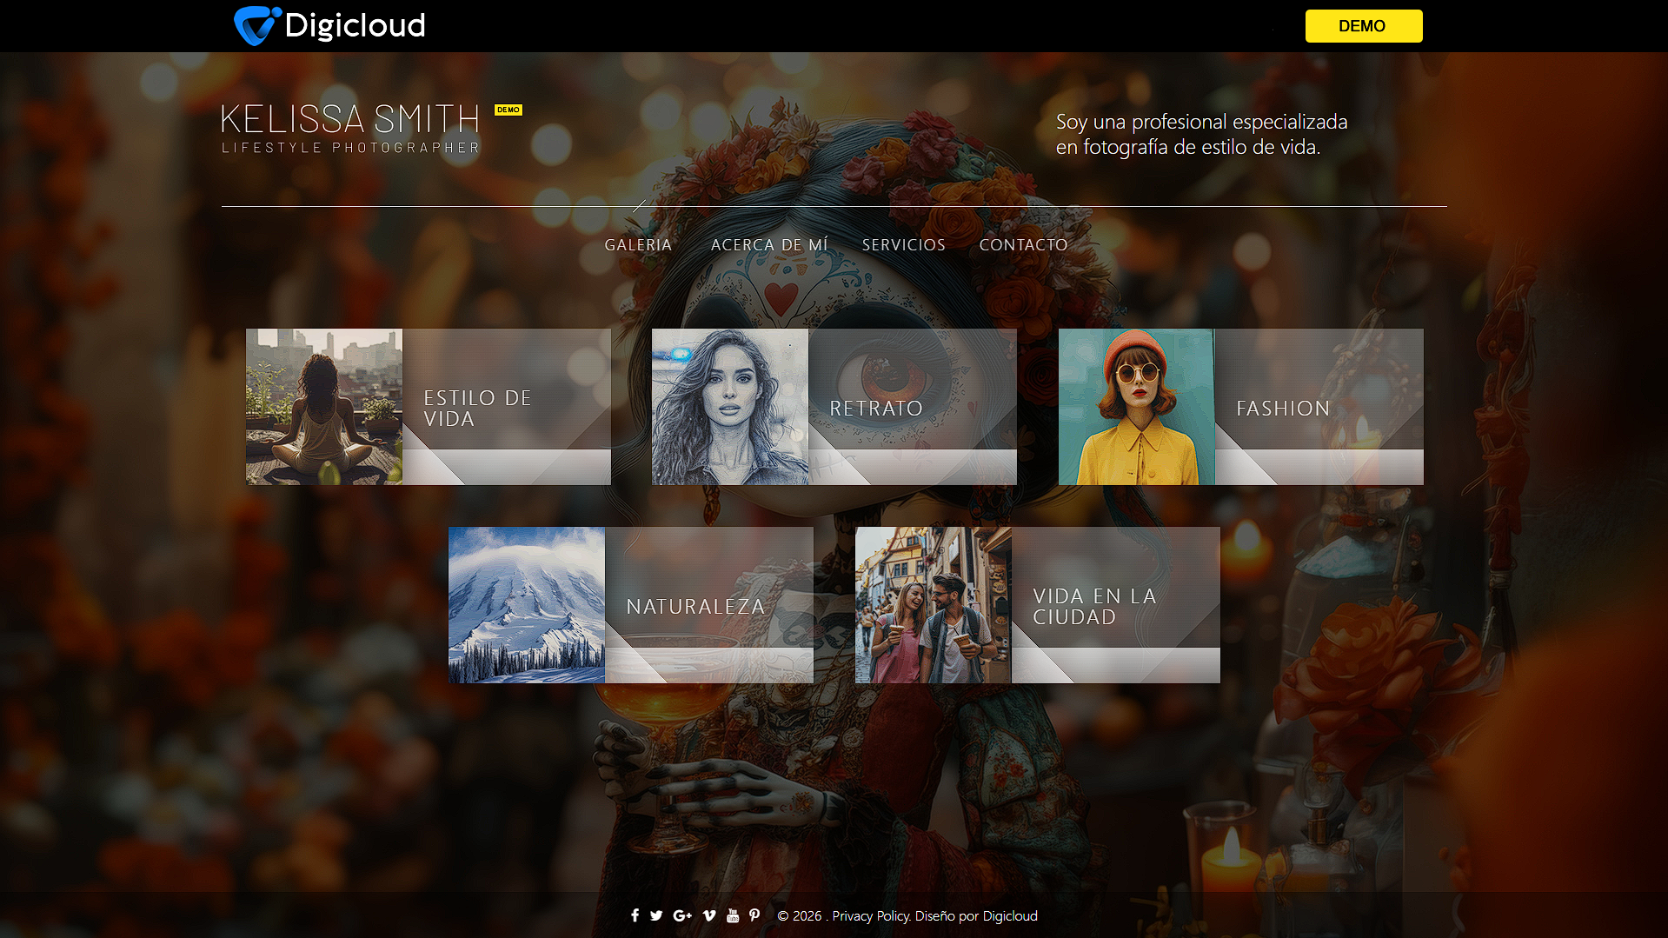Screen dimensions: 1668x938
Task: Click the yellow DEMO badge beside name
Action: click(508, 110)
